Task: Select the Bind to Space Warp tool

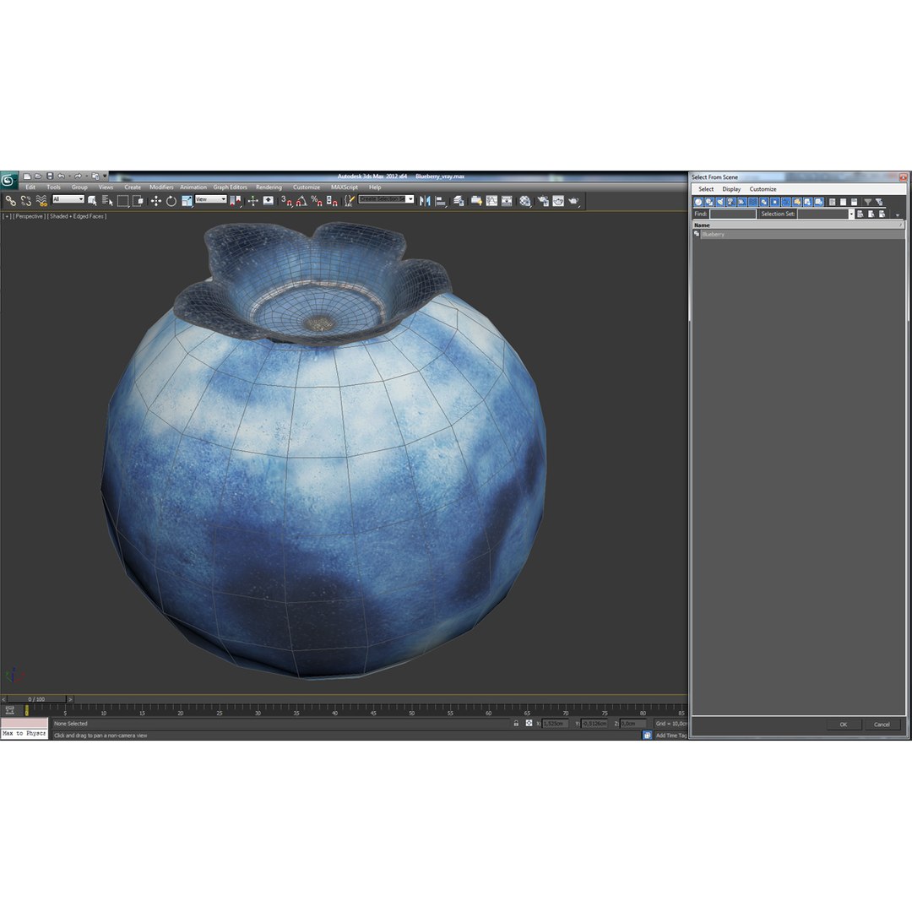Action: click(41, 201)
